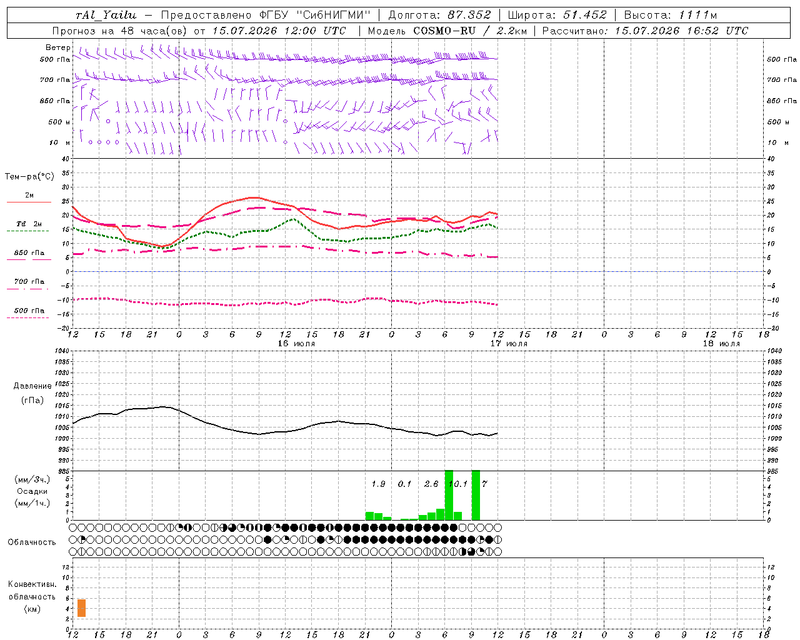800x640 pixels.
Task: Click the Широта 51.452 header field
Action: pos(557,15)
